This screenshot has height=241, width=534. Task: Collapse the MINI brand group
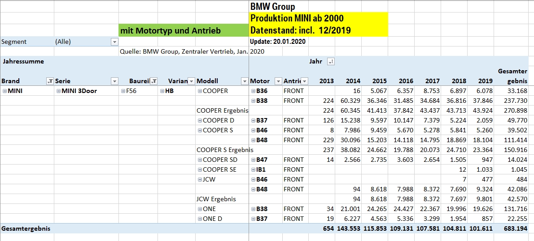coord(4,91)
